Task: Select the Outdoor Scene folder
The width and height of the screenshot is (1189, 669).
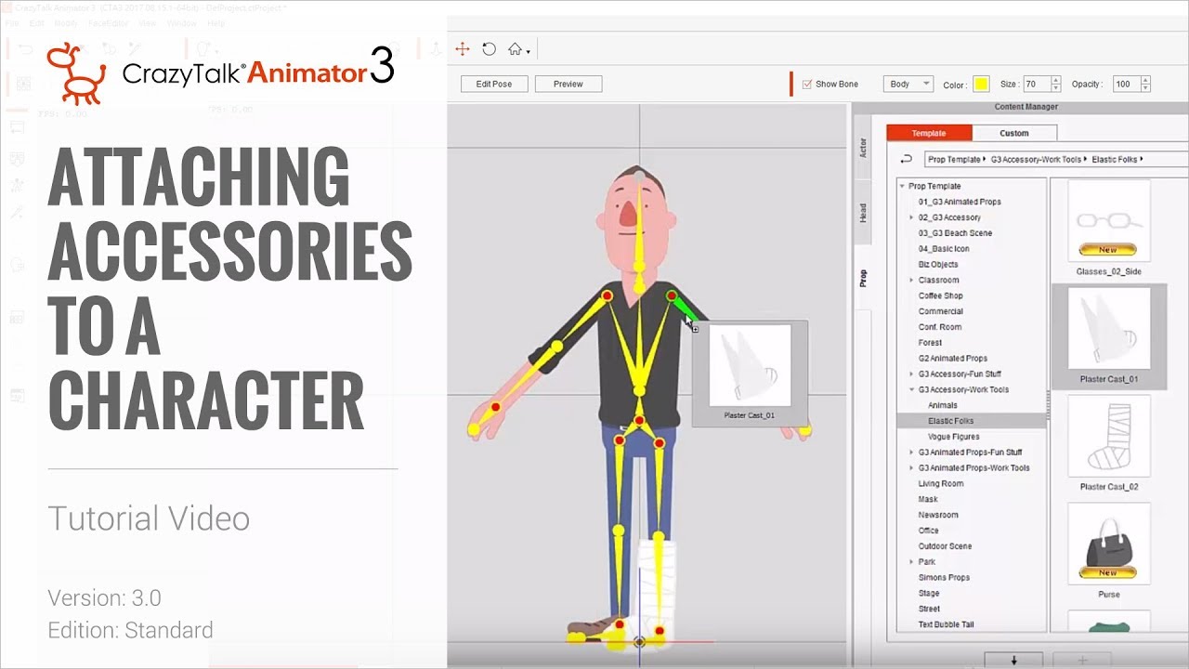Action: [945, 546]
